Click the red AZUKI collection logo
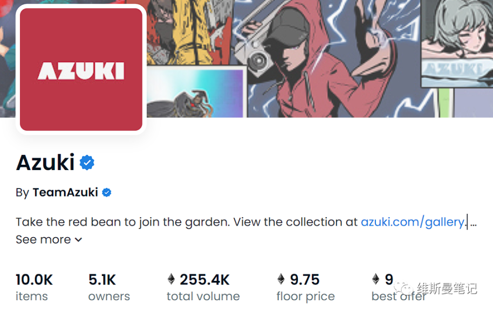The height and width of the screenshot is (310, 493). click(x=81, y=69)
